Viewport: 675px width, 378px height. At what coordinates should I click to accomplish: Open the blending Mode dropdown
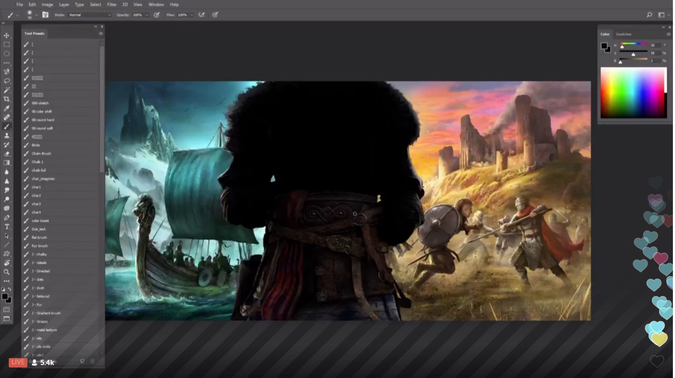[90, 15]
